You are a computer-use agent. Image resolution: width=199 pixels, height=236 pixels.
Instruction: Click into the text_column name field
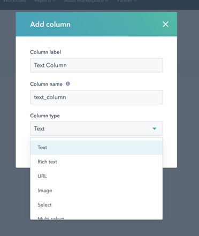pyautogui.click(x=96, y=97)
